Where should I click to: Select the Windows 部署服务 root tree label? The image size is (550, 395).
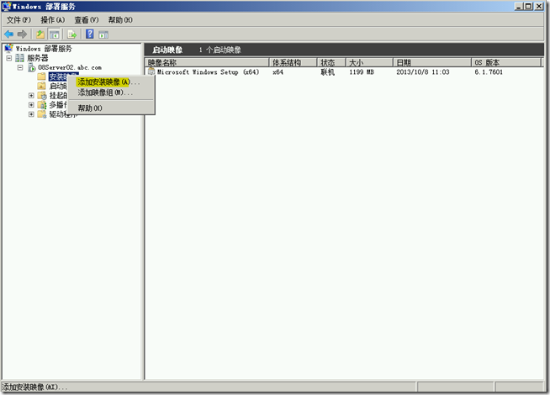44,49
